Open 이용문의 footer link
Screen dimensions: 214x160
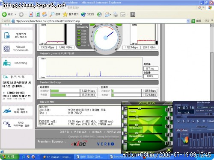[64, 132]
